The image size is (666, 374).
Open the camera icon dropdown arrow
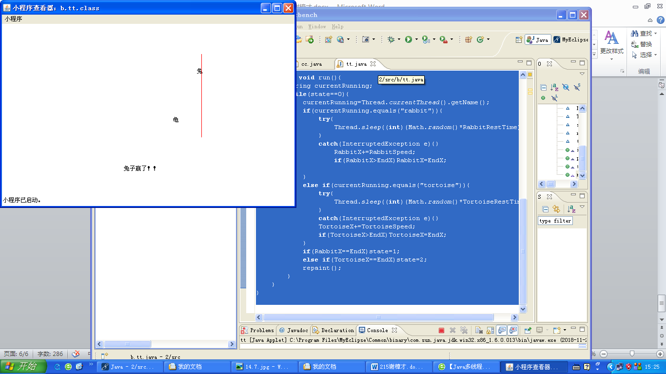pos(373,40)
